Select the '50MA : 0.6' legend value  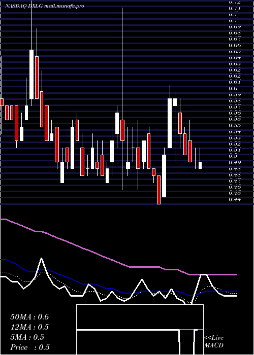(29, 317)
